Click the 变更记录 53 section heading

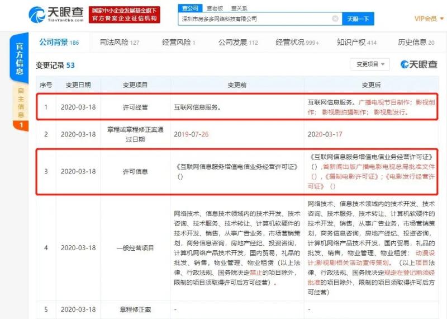pos(55,65)
